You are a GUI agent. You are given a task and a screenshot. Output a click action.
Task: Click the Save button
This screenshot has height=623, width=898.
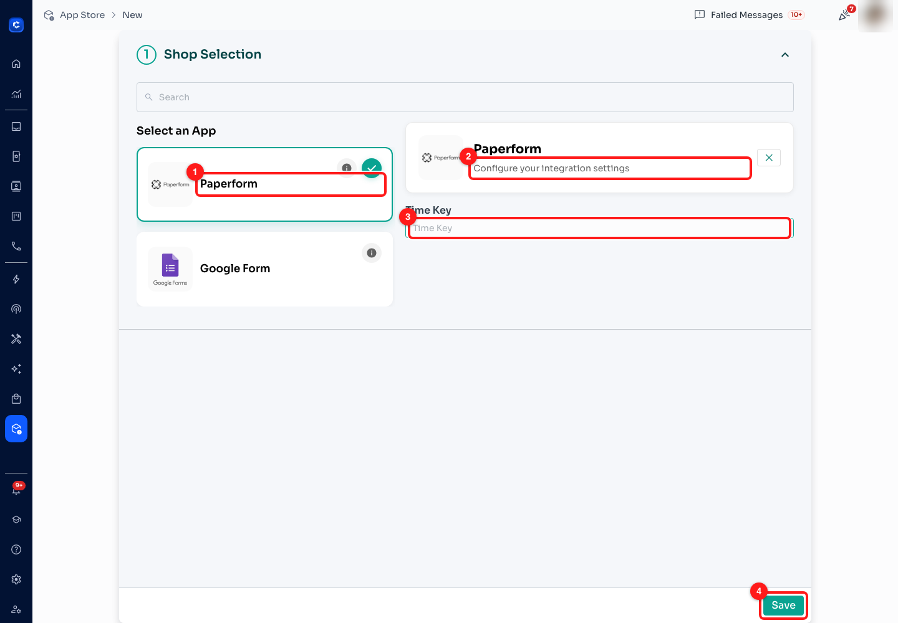(783, 605)
